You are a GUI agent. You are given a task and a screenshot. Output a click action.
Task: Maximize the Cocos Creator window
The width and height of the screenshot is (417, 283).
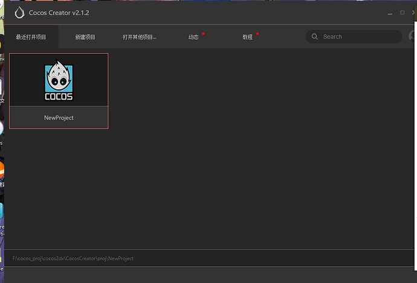coord(402,13)
